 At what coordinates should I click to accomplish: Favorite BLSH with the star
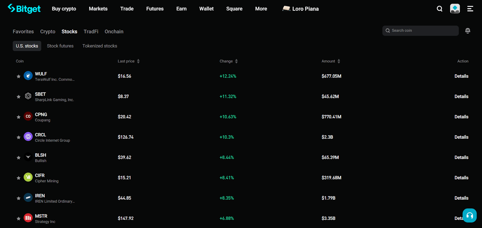[18, 157]
